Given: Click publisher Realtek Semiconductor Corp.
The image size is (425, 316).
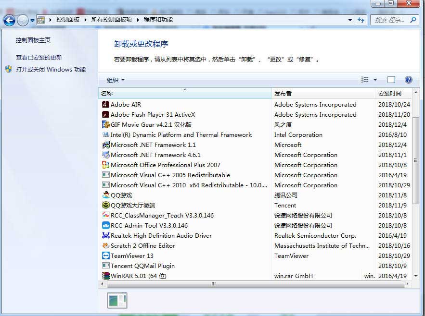Looking at the screenshot, I should (315, 236).
